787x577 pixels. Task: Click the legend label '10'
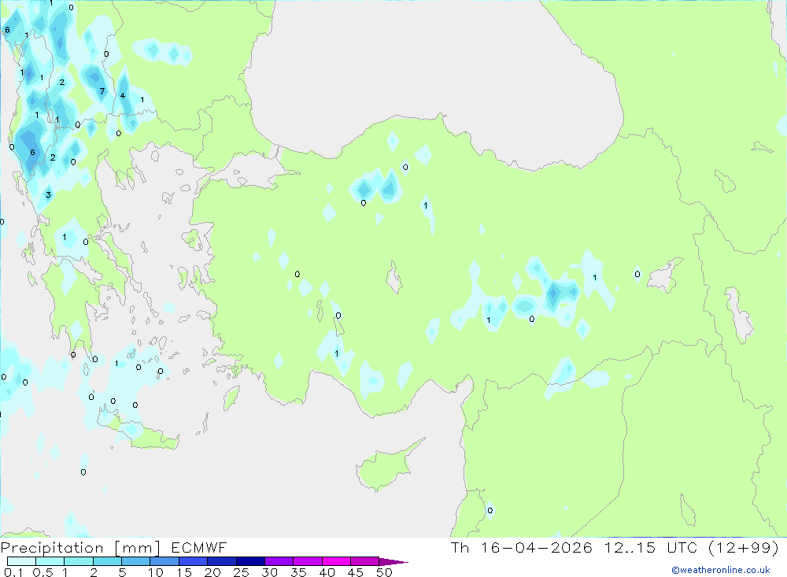pos(156,572)
